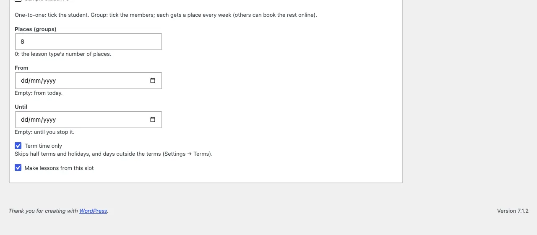Select the Skips half terms and holidays description
Image resolution: width=537 pixels, height=235 pixels.
[114, 154]
